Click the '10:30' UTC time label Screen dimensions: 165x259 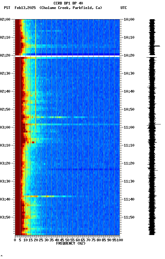point(129,73)
